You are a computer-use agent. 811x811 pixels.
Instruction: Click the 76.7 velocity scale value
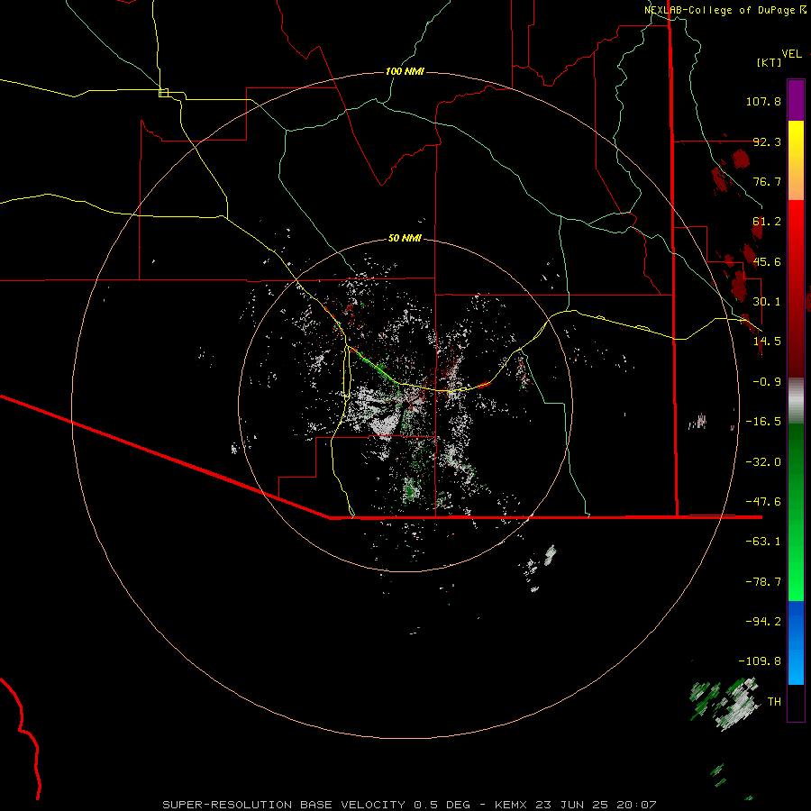pyautogui.click(x=767, y=181)
